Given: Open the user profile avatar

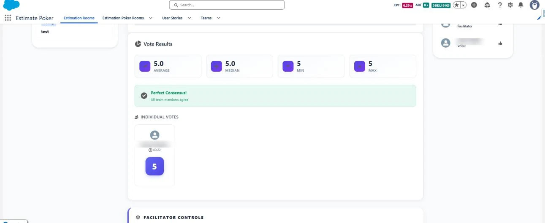Looking at the screenshot, I should [534, 5].
